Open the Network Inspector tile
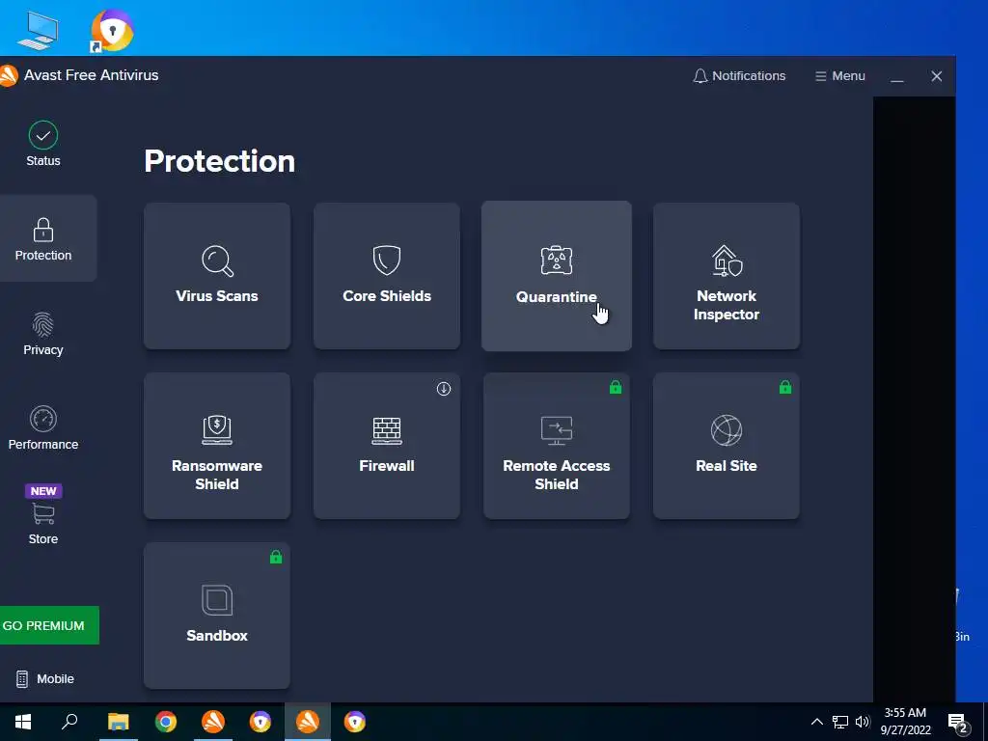The height and width of the screenshot is (741, 988). (x=726, y=276)
